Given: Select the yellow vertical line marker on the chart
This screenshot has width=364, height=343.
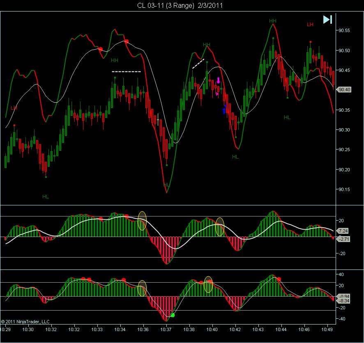Looking at the screenshot, I should click(x=158, y=120).
